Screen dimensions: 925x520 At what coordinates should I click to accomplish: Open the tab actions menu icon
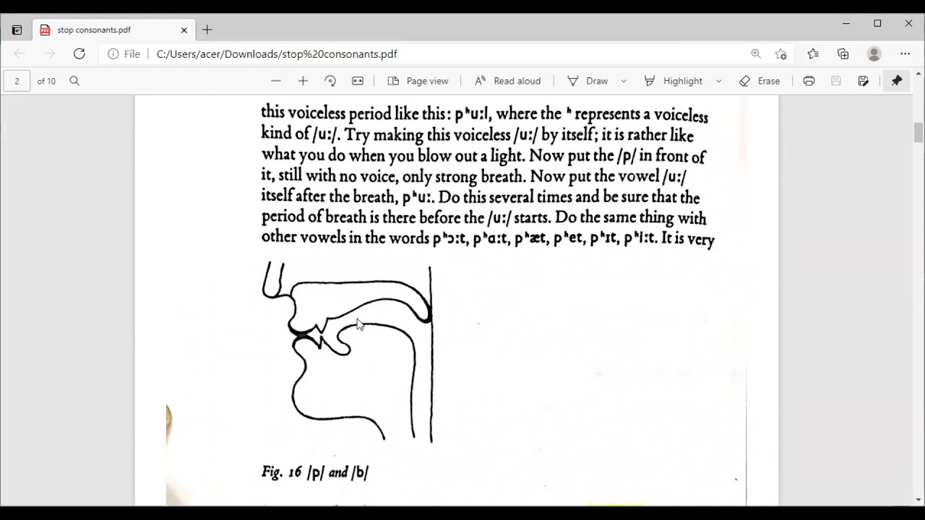(17, 30)
